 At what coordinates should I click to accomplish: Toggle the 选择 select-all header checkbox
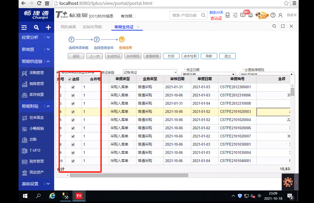tap(70, 80)
